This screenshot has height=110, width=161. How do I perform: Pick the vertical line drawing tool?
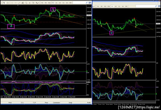(12, 3)
